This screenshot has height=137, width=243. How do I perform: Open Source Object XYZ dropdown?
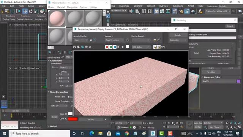(66, 67)
